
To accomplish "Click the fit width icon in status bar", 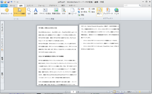I will coord(121,92).
